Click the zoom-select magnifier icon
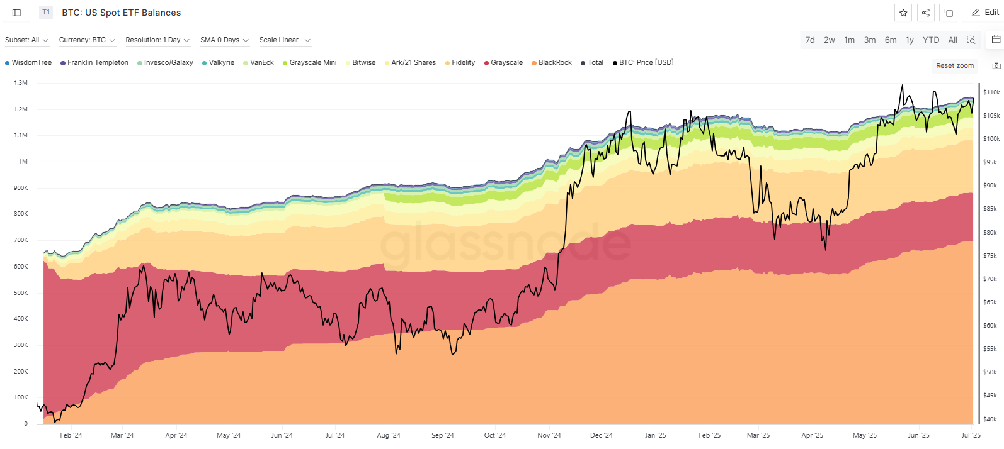Viewport: 1004px width, 449px height. [x=971, y=40]
